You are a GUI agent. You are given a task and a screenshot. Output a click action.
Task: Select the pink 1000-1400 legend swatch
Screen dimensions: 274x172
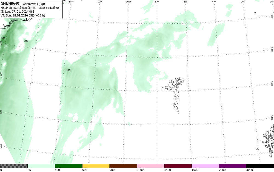(151, 166)
